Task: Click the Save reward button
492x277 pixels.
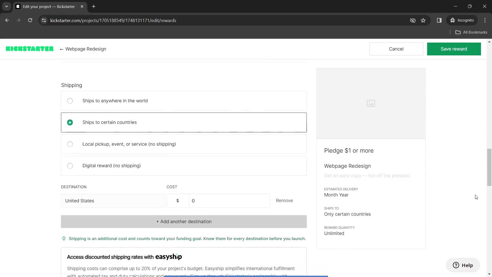Action: click(454, 49)
